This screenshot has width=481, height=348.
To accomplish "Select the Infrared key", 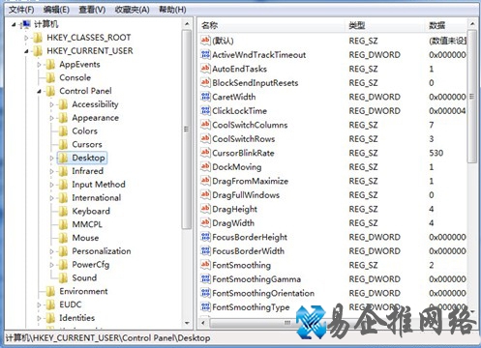I will tap(88, 171).
